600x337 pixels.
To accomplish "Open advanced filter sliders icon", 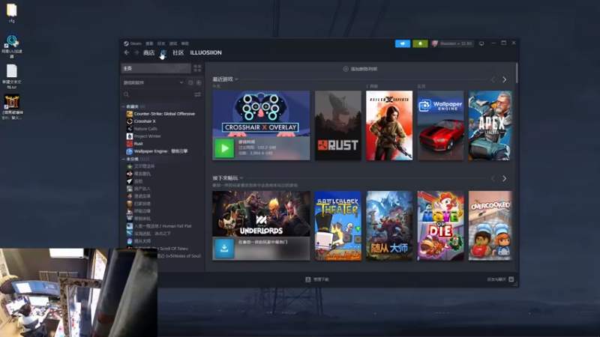I will 197,94.
